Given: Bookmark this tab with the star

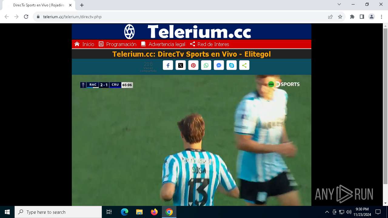Looking at the screenshot, I should (340, 17).
